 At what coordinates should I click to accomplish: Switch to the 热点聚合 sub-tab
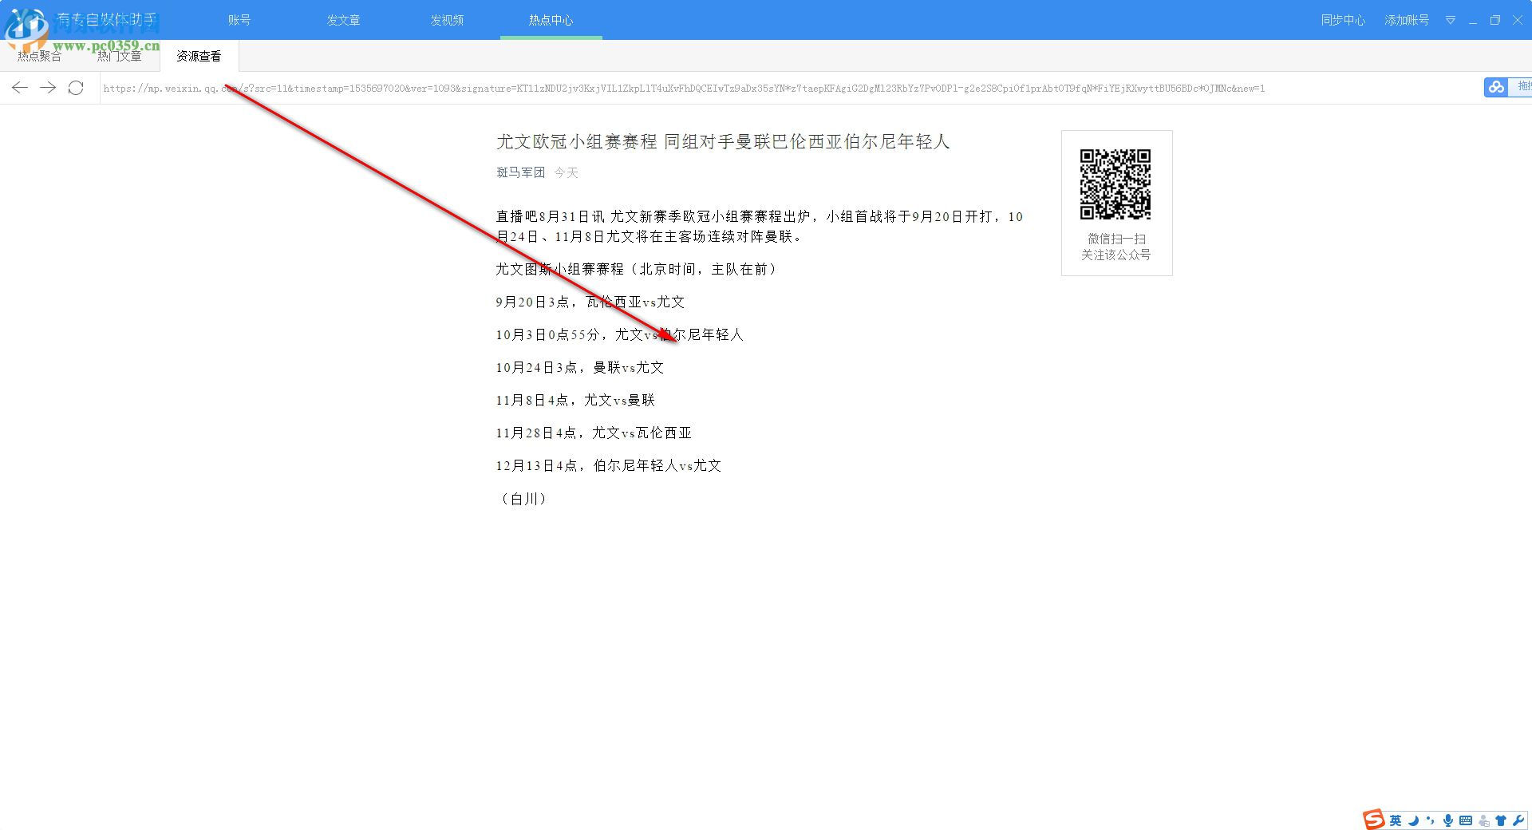40,56
